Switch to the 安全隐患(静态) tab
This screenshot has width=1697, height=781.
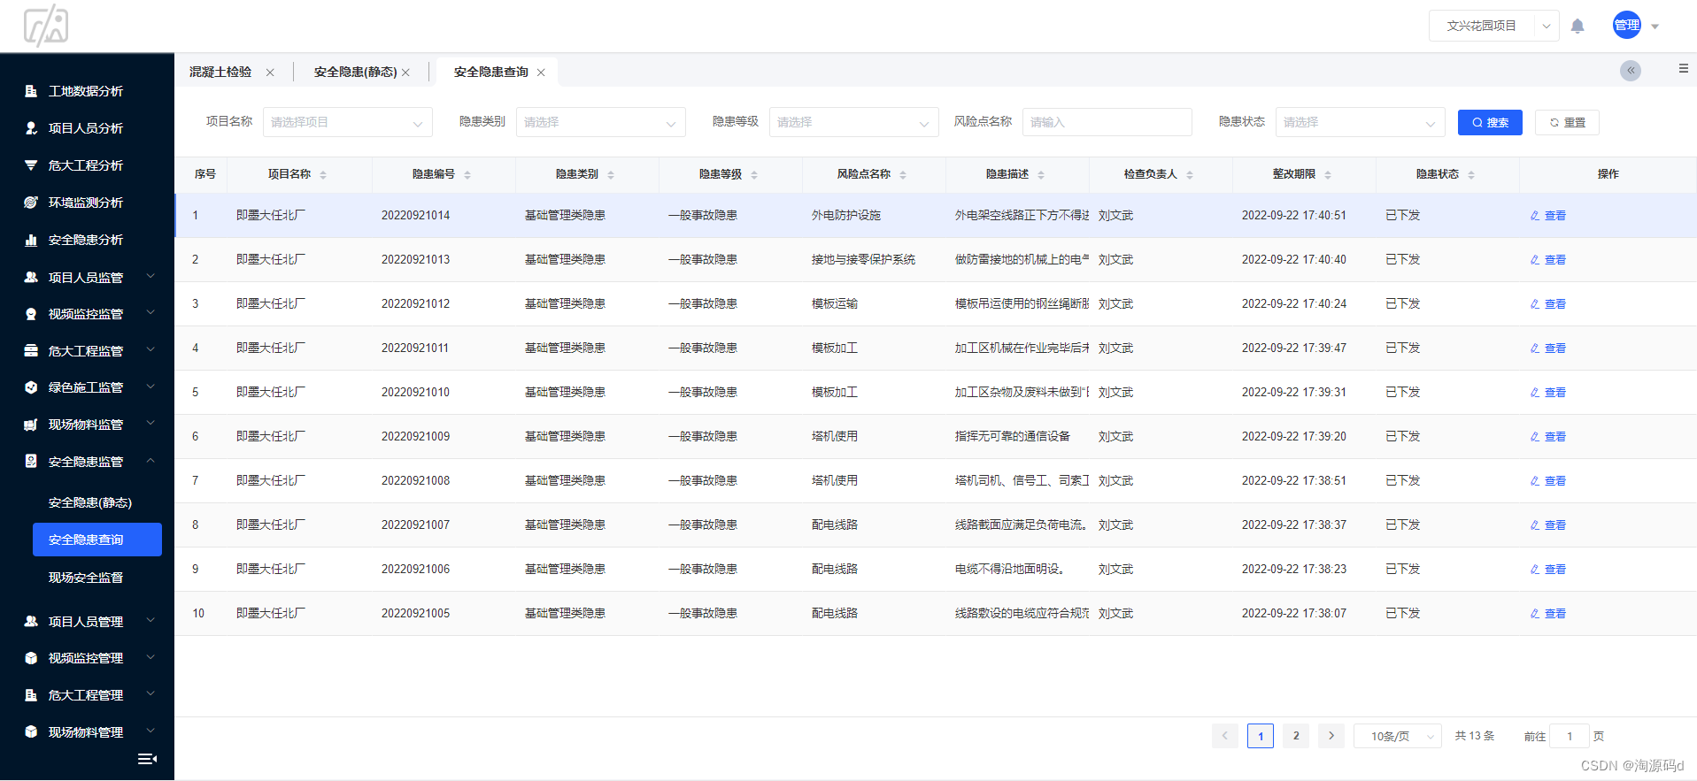click(355, 72)
